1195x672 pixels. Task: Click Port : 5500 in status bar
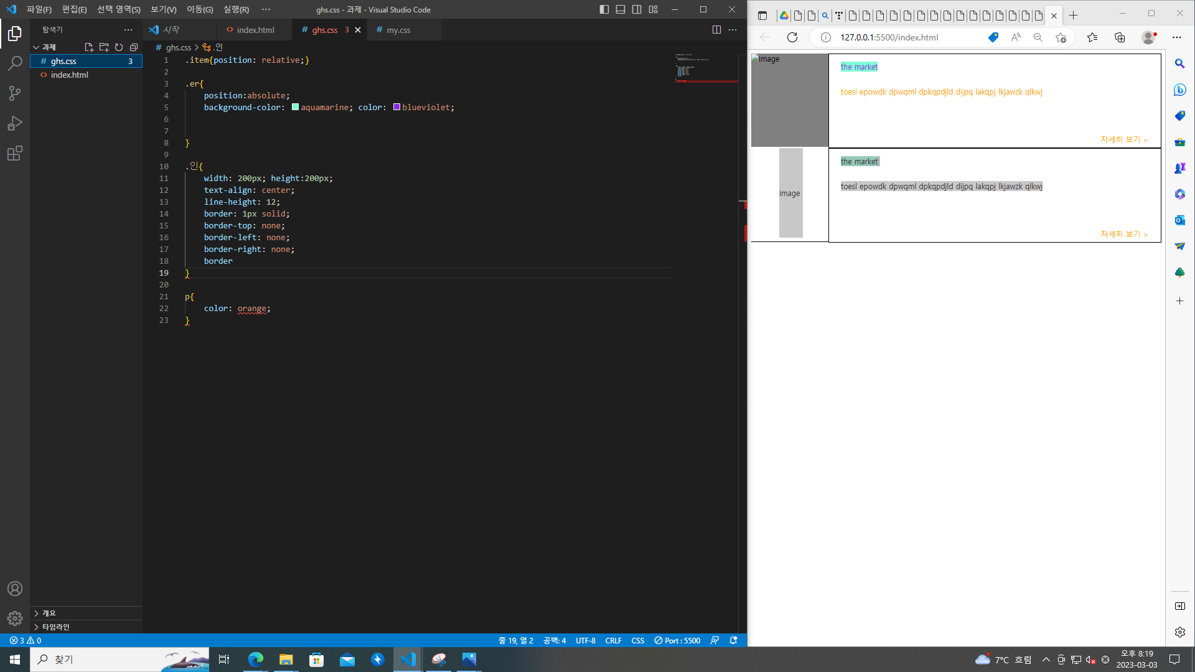coord(677,640)
